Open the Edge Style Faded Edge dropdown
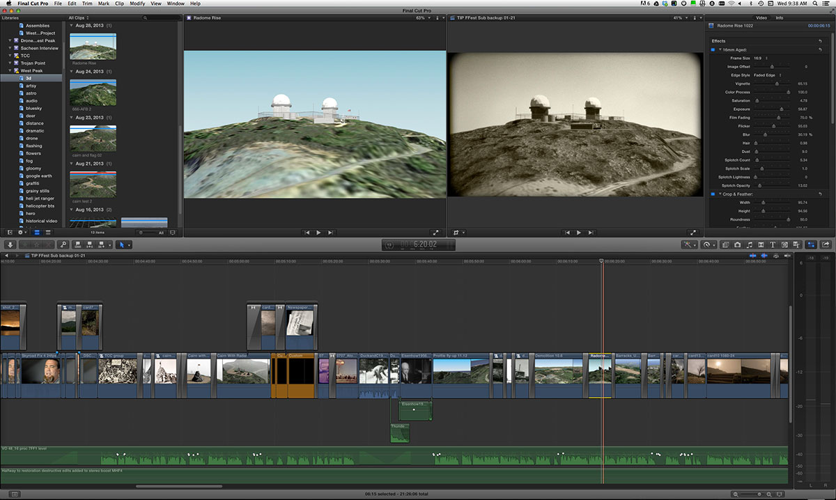 tap(768, 75)
